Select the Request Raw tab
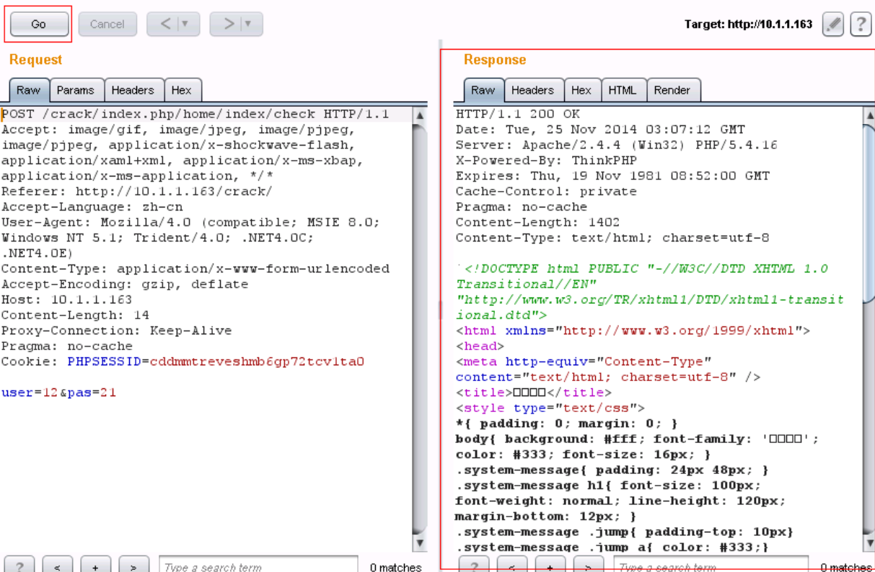 pos(29,90)
